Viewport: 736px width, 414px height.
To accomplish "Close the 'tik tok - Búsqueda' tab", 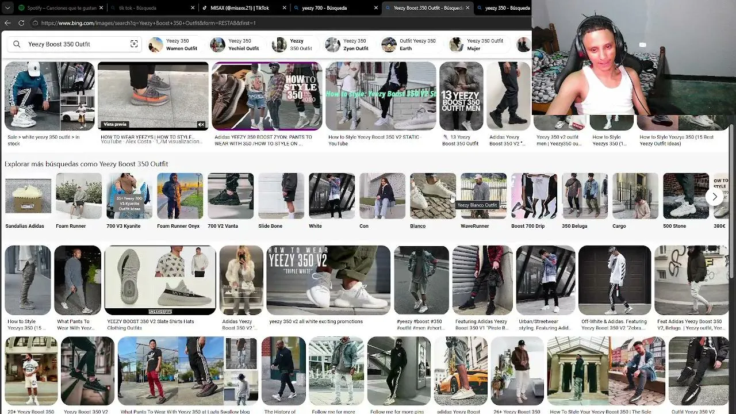I will click(x=193, y=8).
